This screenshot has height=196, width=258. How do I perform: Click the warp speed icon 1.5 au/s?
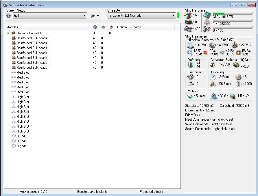233,96
